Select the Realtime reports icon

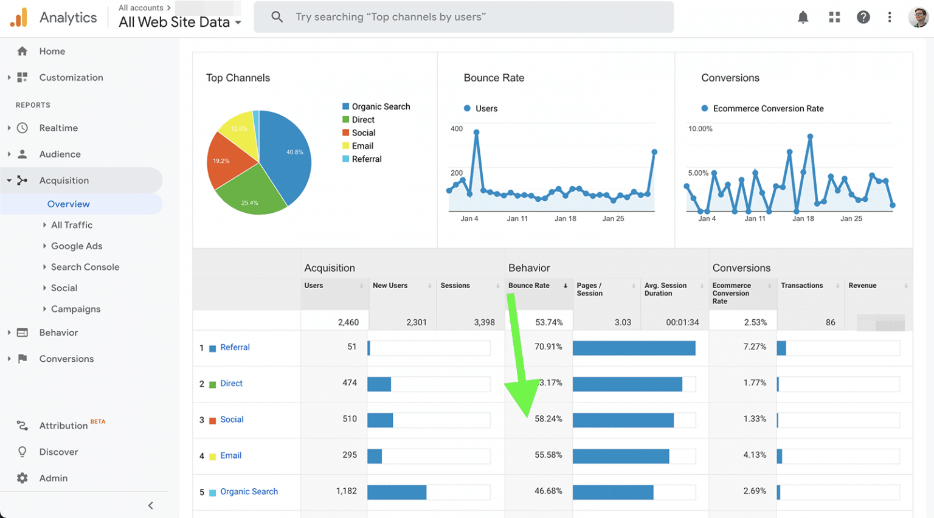coord(22,128)
